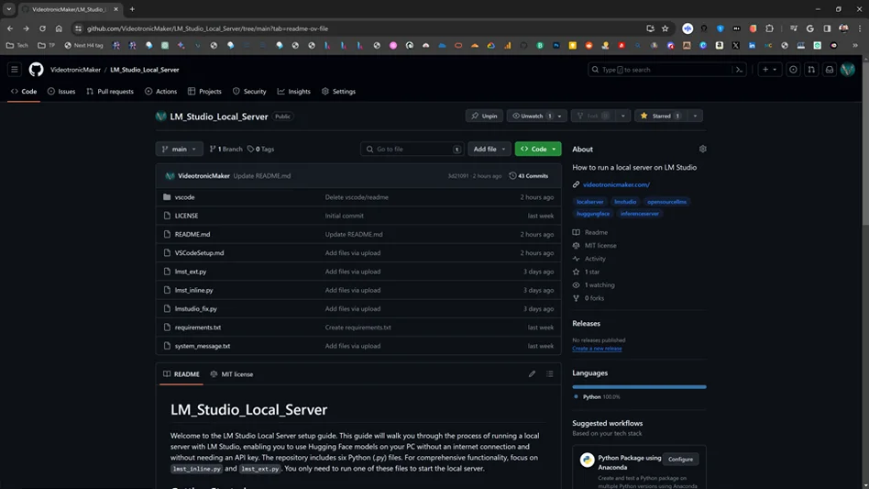Open the vscode folder

tap(184, 197)
